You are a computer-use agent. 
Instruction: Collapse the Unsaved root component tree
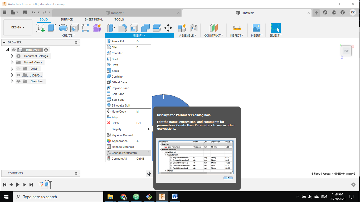click(7, 50)
